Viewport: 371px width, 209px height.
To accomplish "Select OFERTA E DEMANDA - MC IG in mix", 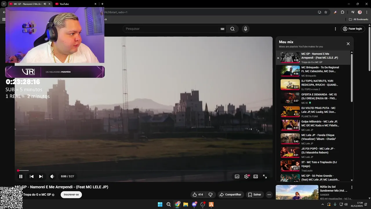I will (314, 98).
